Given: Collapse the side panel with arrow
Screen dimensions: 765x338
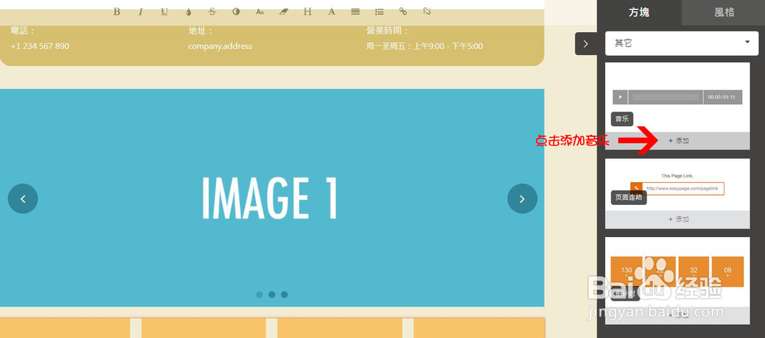Looking at the screenshot, I should coord(586,44).
